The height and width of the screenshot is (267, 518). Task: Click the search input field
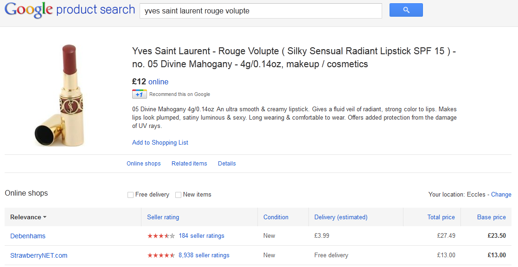[x=261, y=11]
